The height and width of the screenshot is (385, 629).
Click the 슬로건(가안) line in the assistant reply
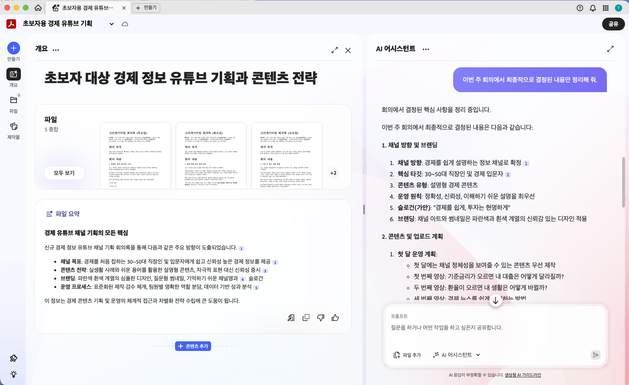pos(454,208)
